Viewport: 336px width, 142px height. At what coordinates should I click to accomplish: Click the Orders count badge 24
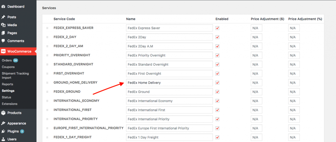coord(15,61)
